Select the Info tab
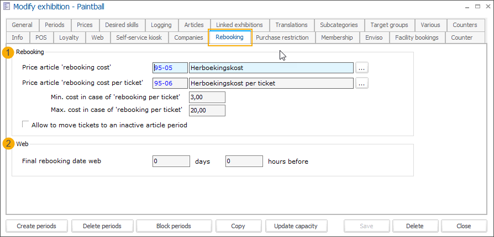 (x=17, y=37)
